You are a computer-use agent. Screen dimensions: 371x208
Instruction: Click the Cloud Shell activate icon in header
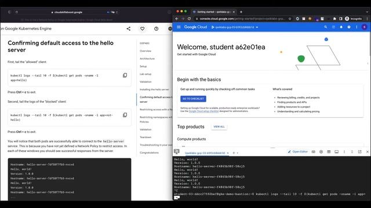[x=333, y=27]
